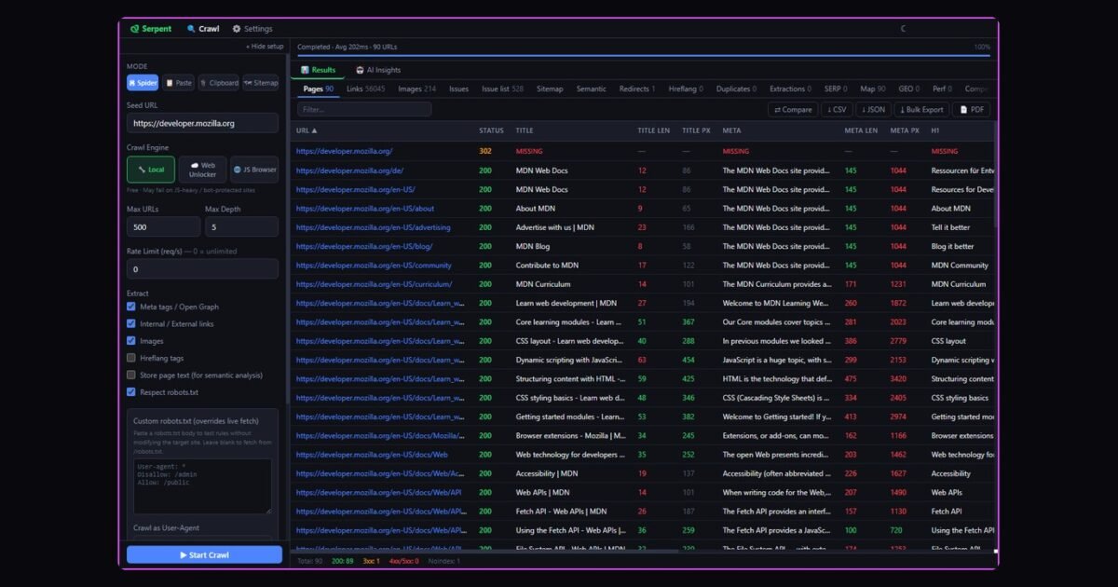This screenshot has height=587, width=1118.
Task: Open the Sitemap results tab
Action: 550,89
